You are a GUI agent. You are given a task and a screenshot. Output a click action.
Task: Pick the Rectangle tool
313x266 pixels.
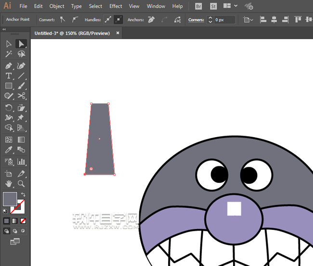point(9,86)
